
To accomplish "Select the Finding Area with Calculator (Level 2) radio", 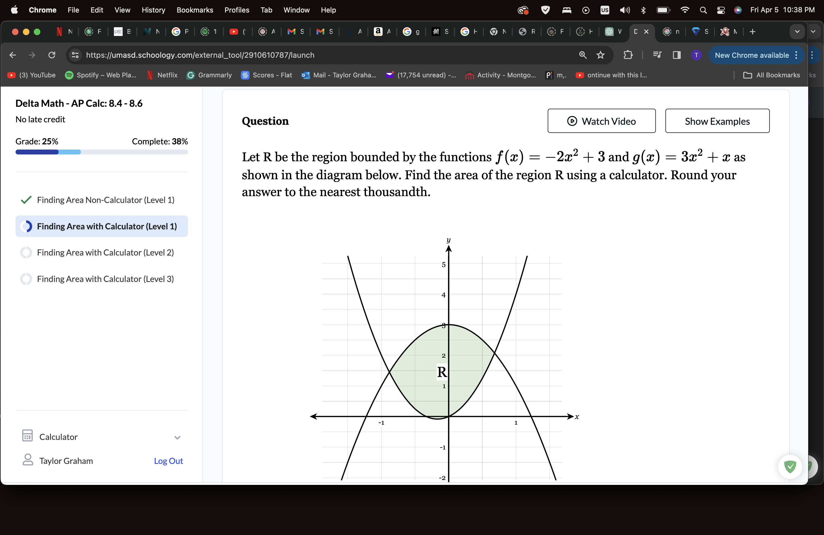I will tap(26, 253).
